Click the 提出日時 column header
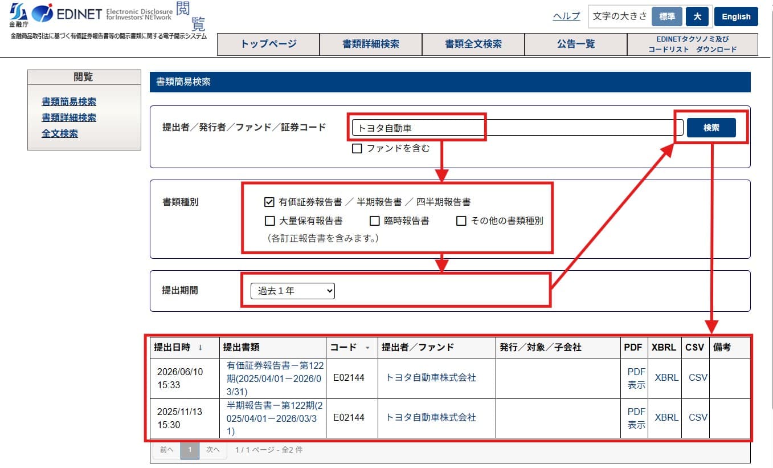Viewport: 773px width, 468px height. [x=185, y=348]
